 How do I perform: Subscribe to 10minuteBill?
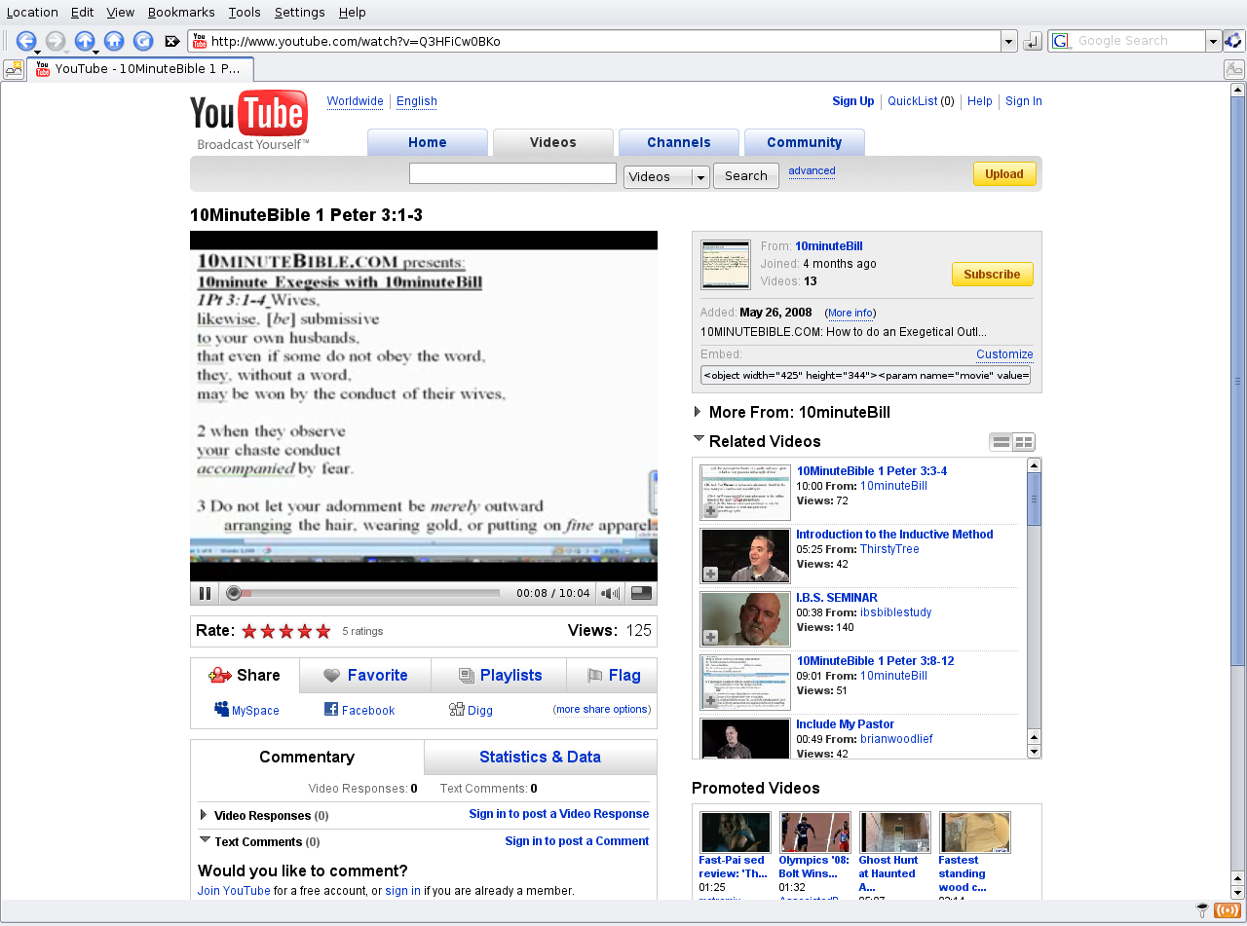(x=992, y=275)
